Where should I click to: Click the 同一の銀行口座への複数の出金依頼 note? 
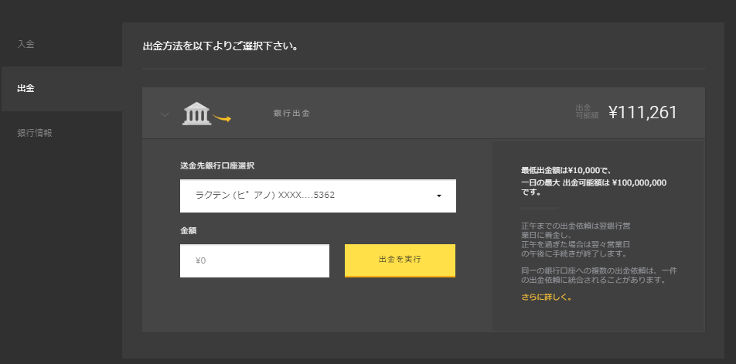click(x=599, y=276)
